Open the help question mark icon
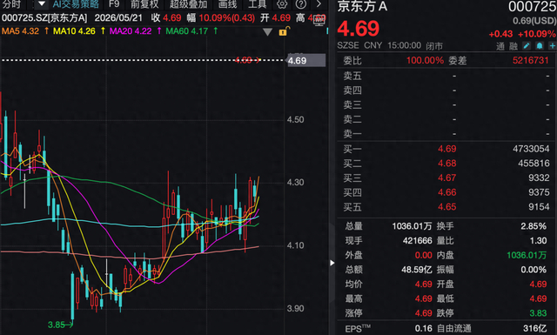Viewport: 557px width, 335px height. point(301,4)
